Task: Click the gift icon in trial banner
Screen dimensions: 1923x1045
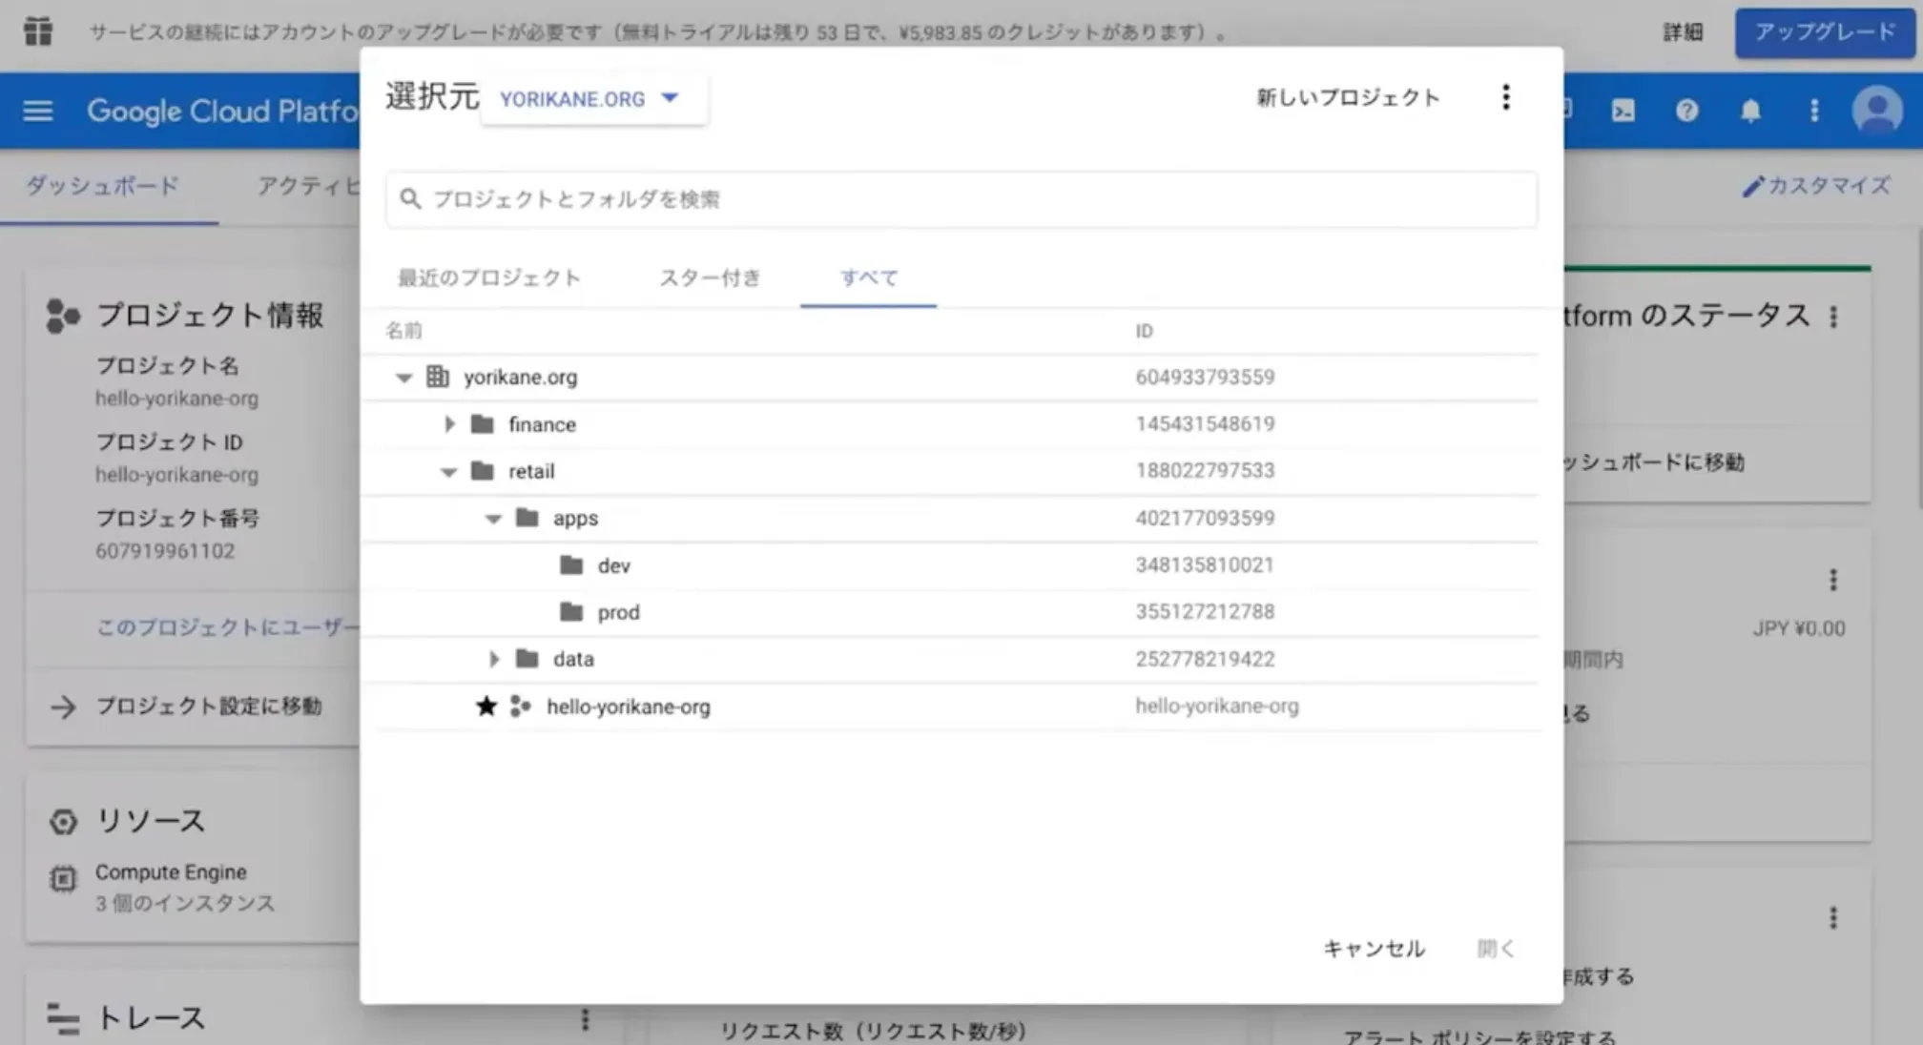Action: (37, 31)
